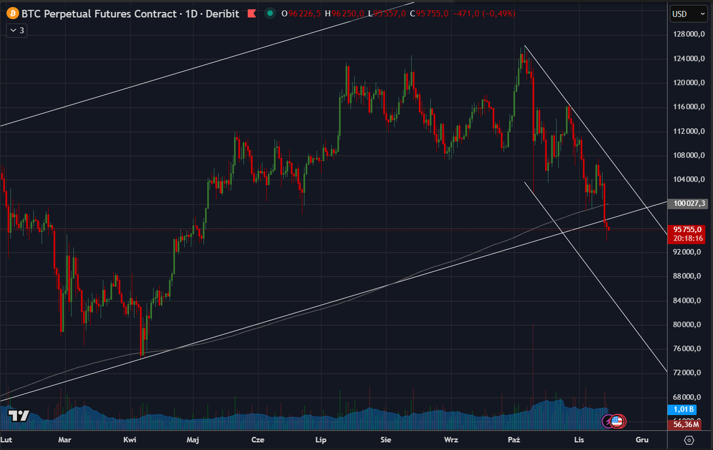Open the BTC Perpetual Futures Contract symbol title

tap(131, 13)
